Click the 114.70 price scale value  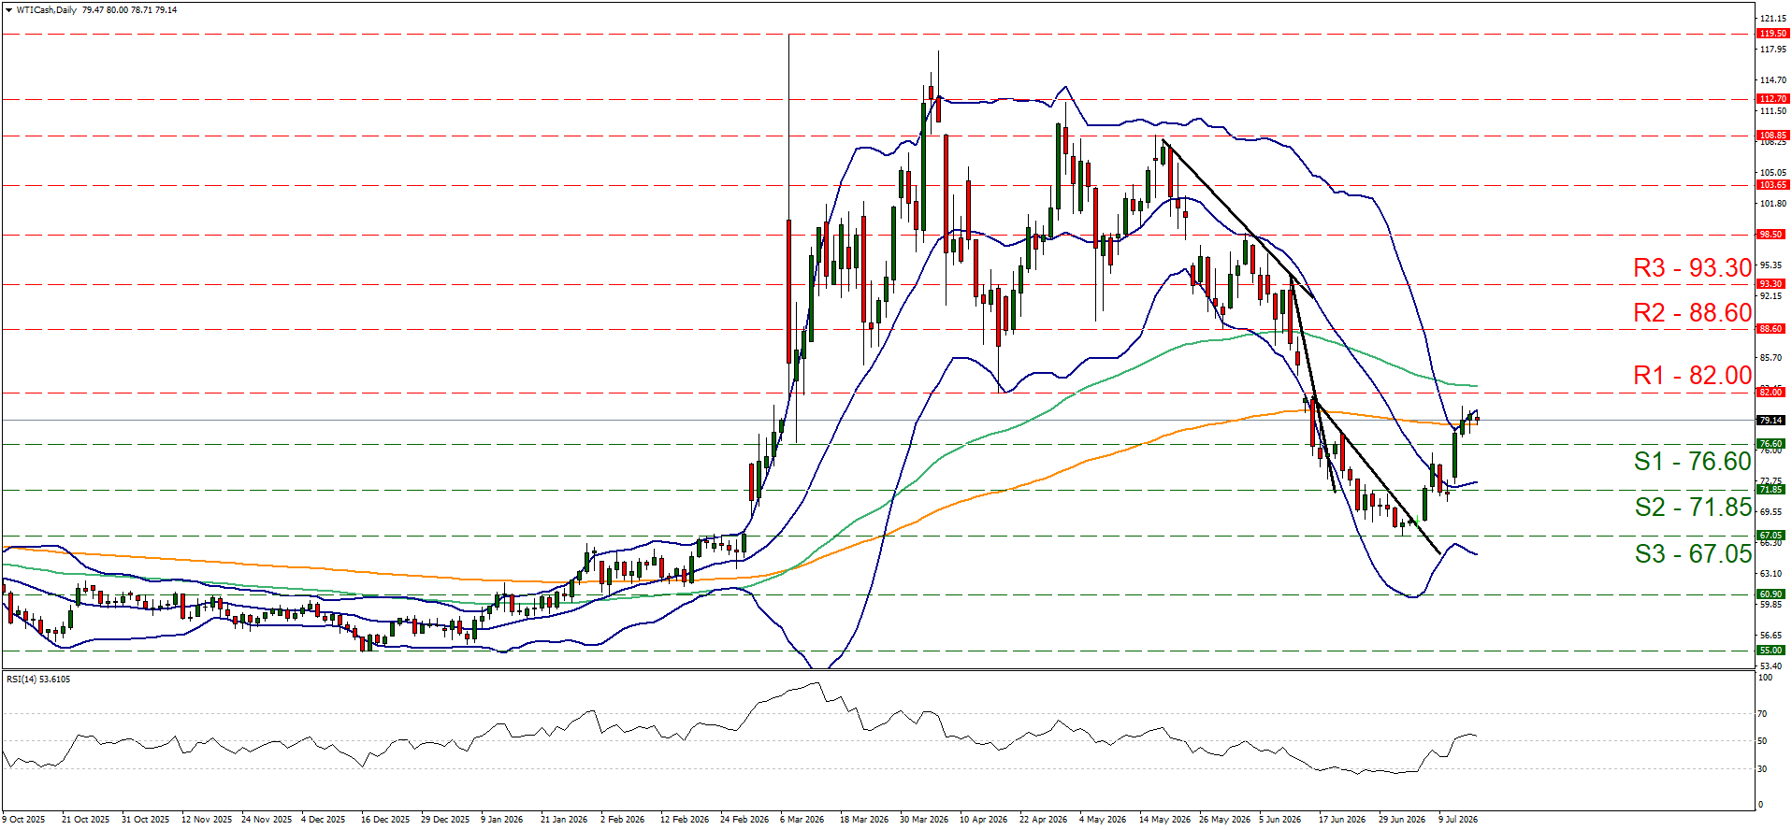[x=1772, y=80]
